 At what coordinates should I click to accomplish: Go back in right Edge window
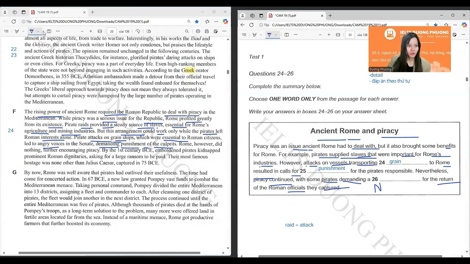[242, 25]
